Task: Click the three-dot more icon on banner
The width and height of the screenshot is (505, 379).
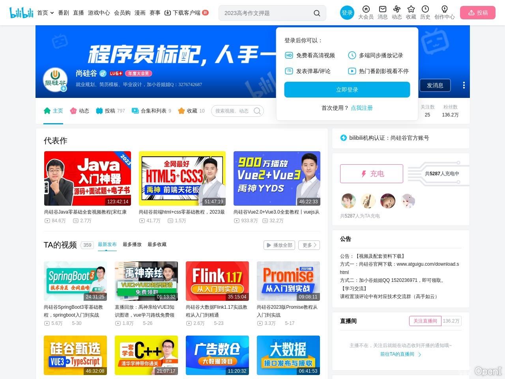Action: 464,85
